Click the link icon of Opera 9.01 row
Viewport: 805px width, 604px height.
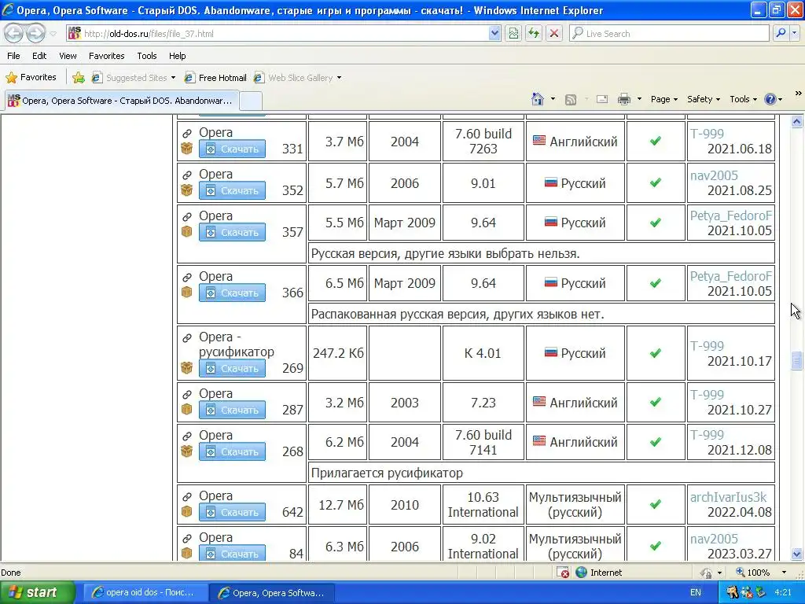(187, 175)
